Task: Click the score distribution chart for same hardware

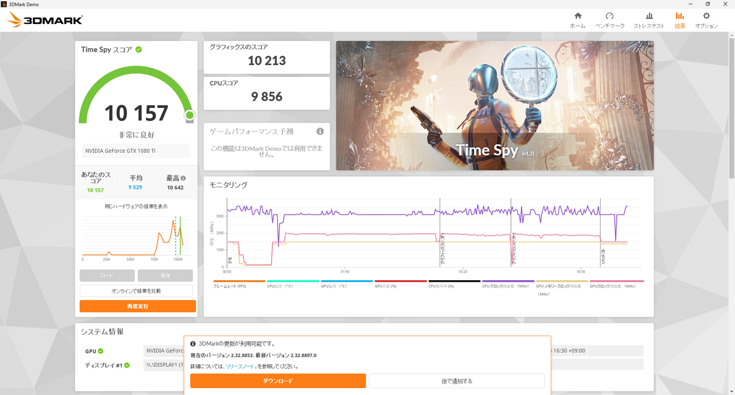Action: pyautogui.click(x=136, y=236)
